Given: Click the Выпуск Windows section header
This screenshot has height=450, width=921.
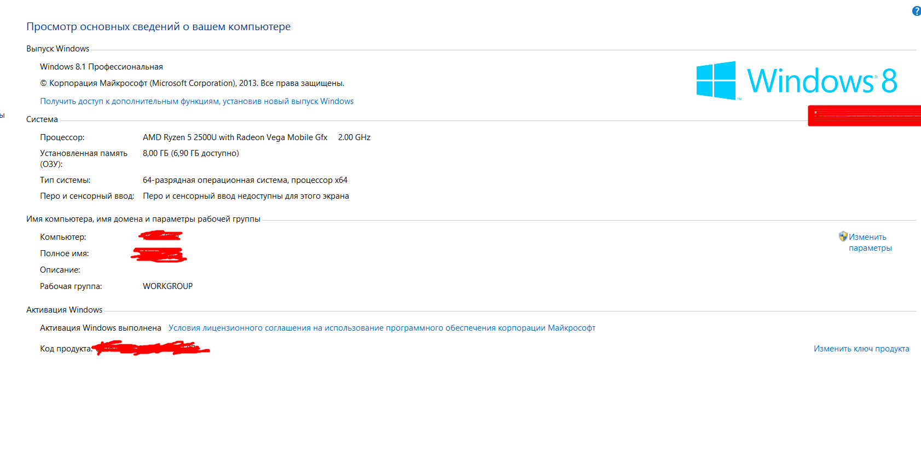Looking at the screenshot, I should click(57, 49).
